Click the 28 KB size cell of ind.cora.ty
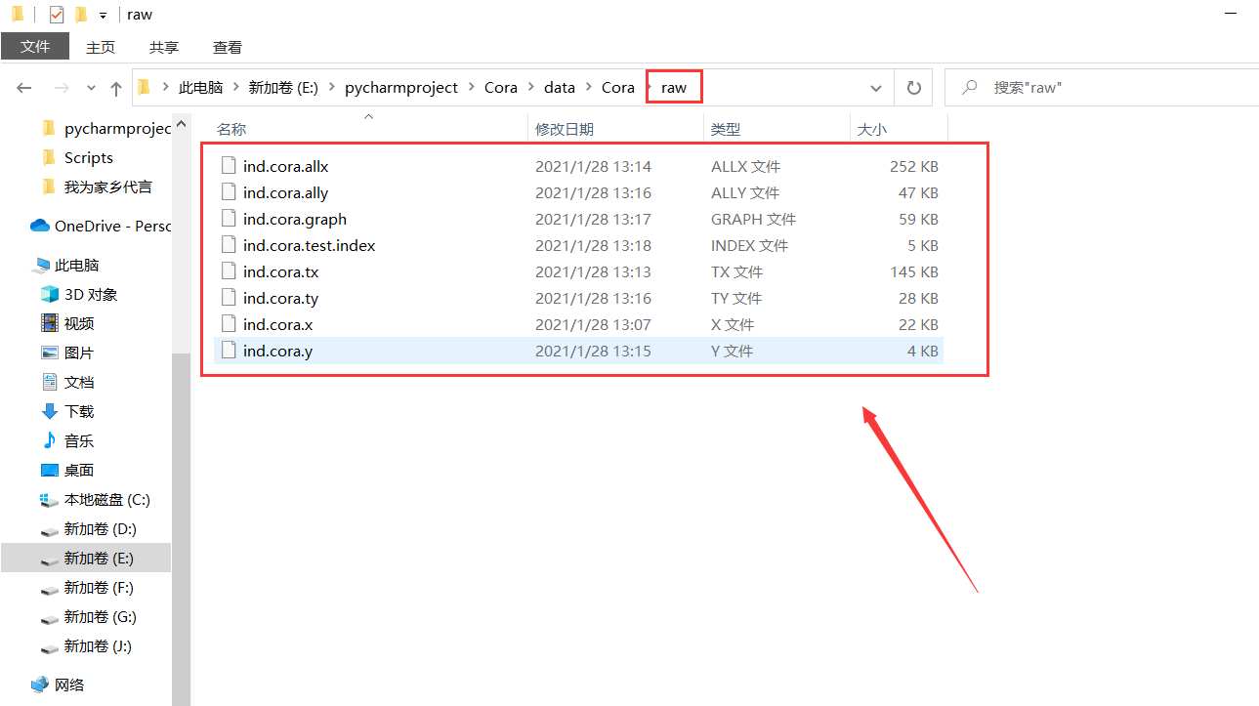The height and width of the screenshot is (706, 1259). click(x=918, y=299)
